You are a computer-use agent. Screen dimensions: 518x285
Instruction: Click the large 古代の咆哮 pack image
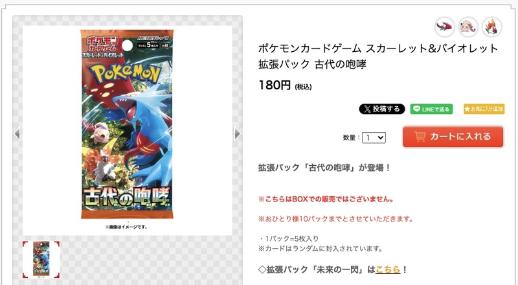point(127,124)
